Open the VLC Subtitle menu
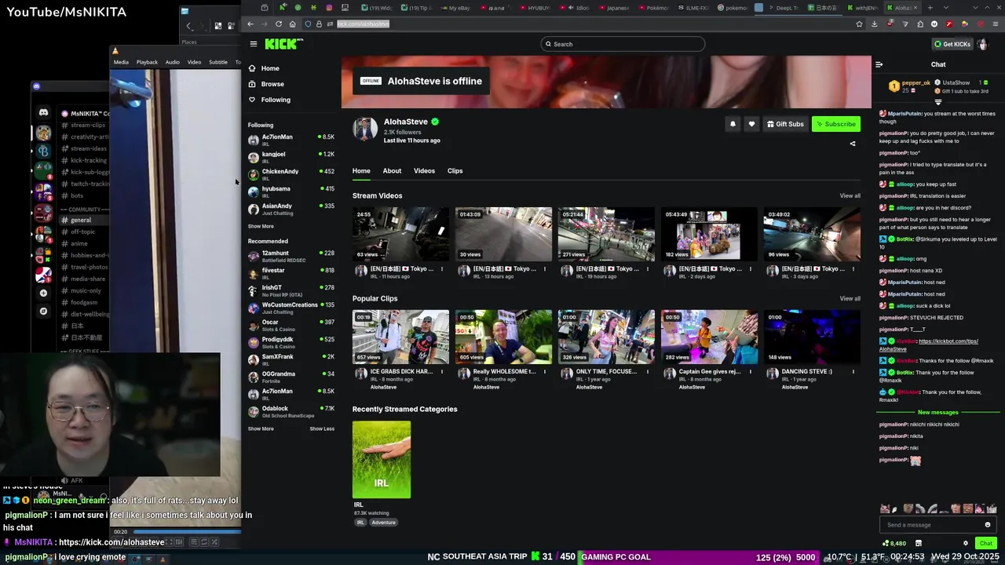The image size is (1005, 565). pos(218,62)
